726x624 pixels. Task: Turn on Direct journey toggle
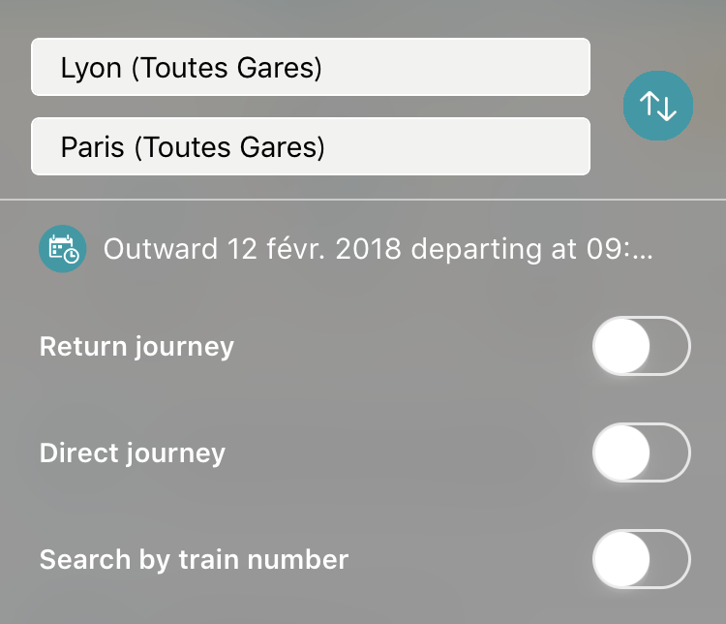coord(642,452)
